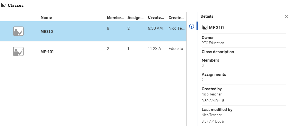Click the class icon beside ME310 in Details
The image size is (290, 126).
pos(205,27)
